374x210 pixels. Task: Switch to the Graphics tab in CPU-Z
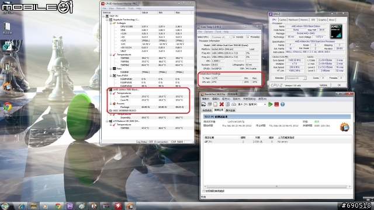point(322,20)
